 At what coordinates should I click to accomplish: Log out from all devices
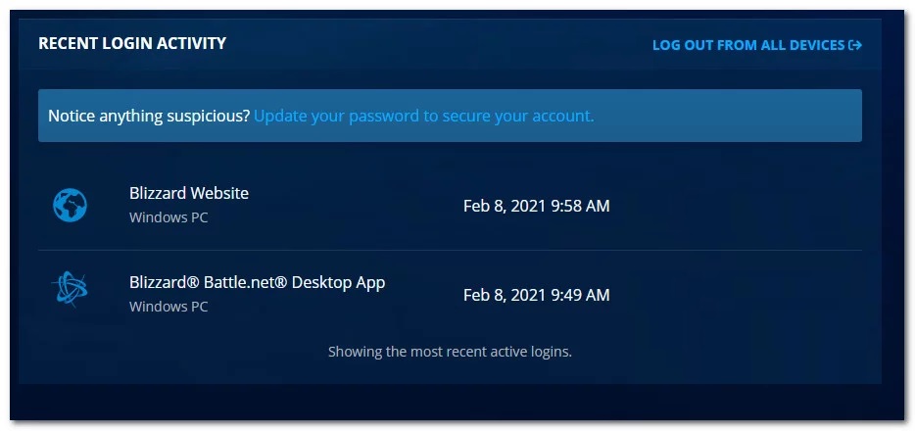(757, 45)
